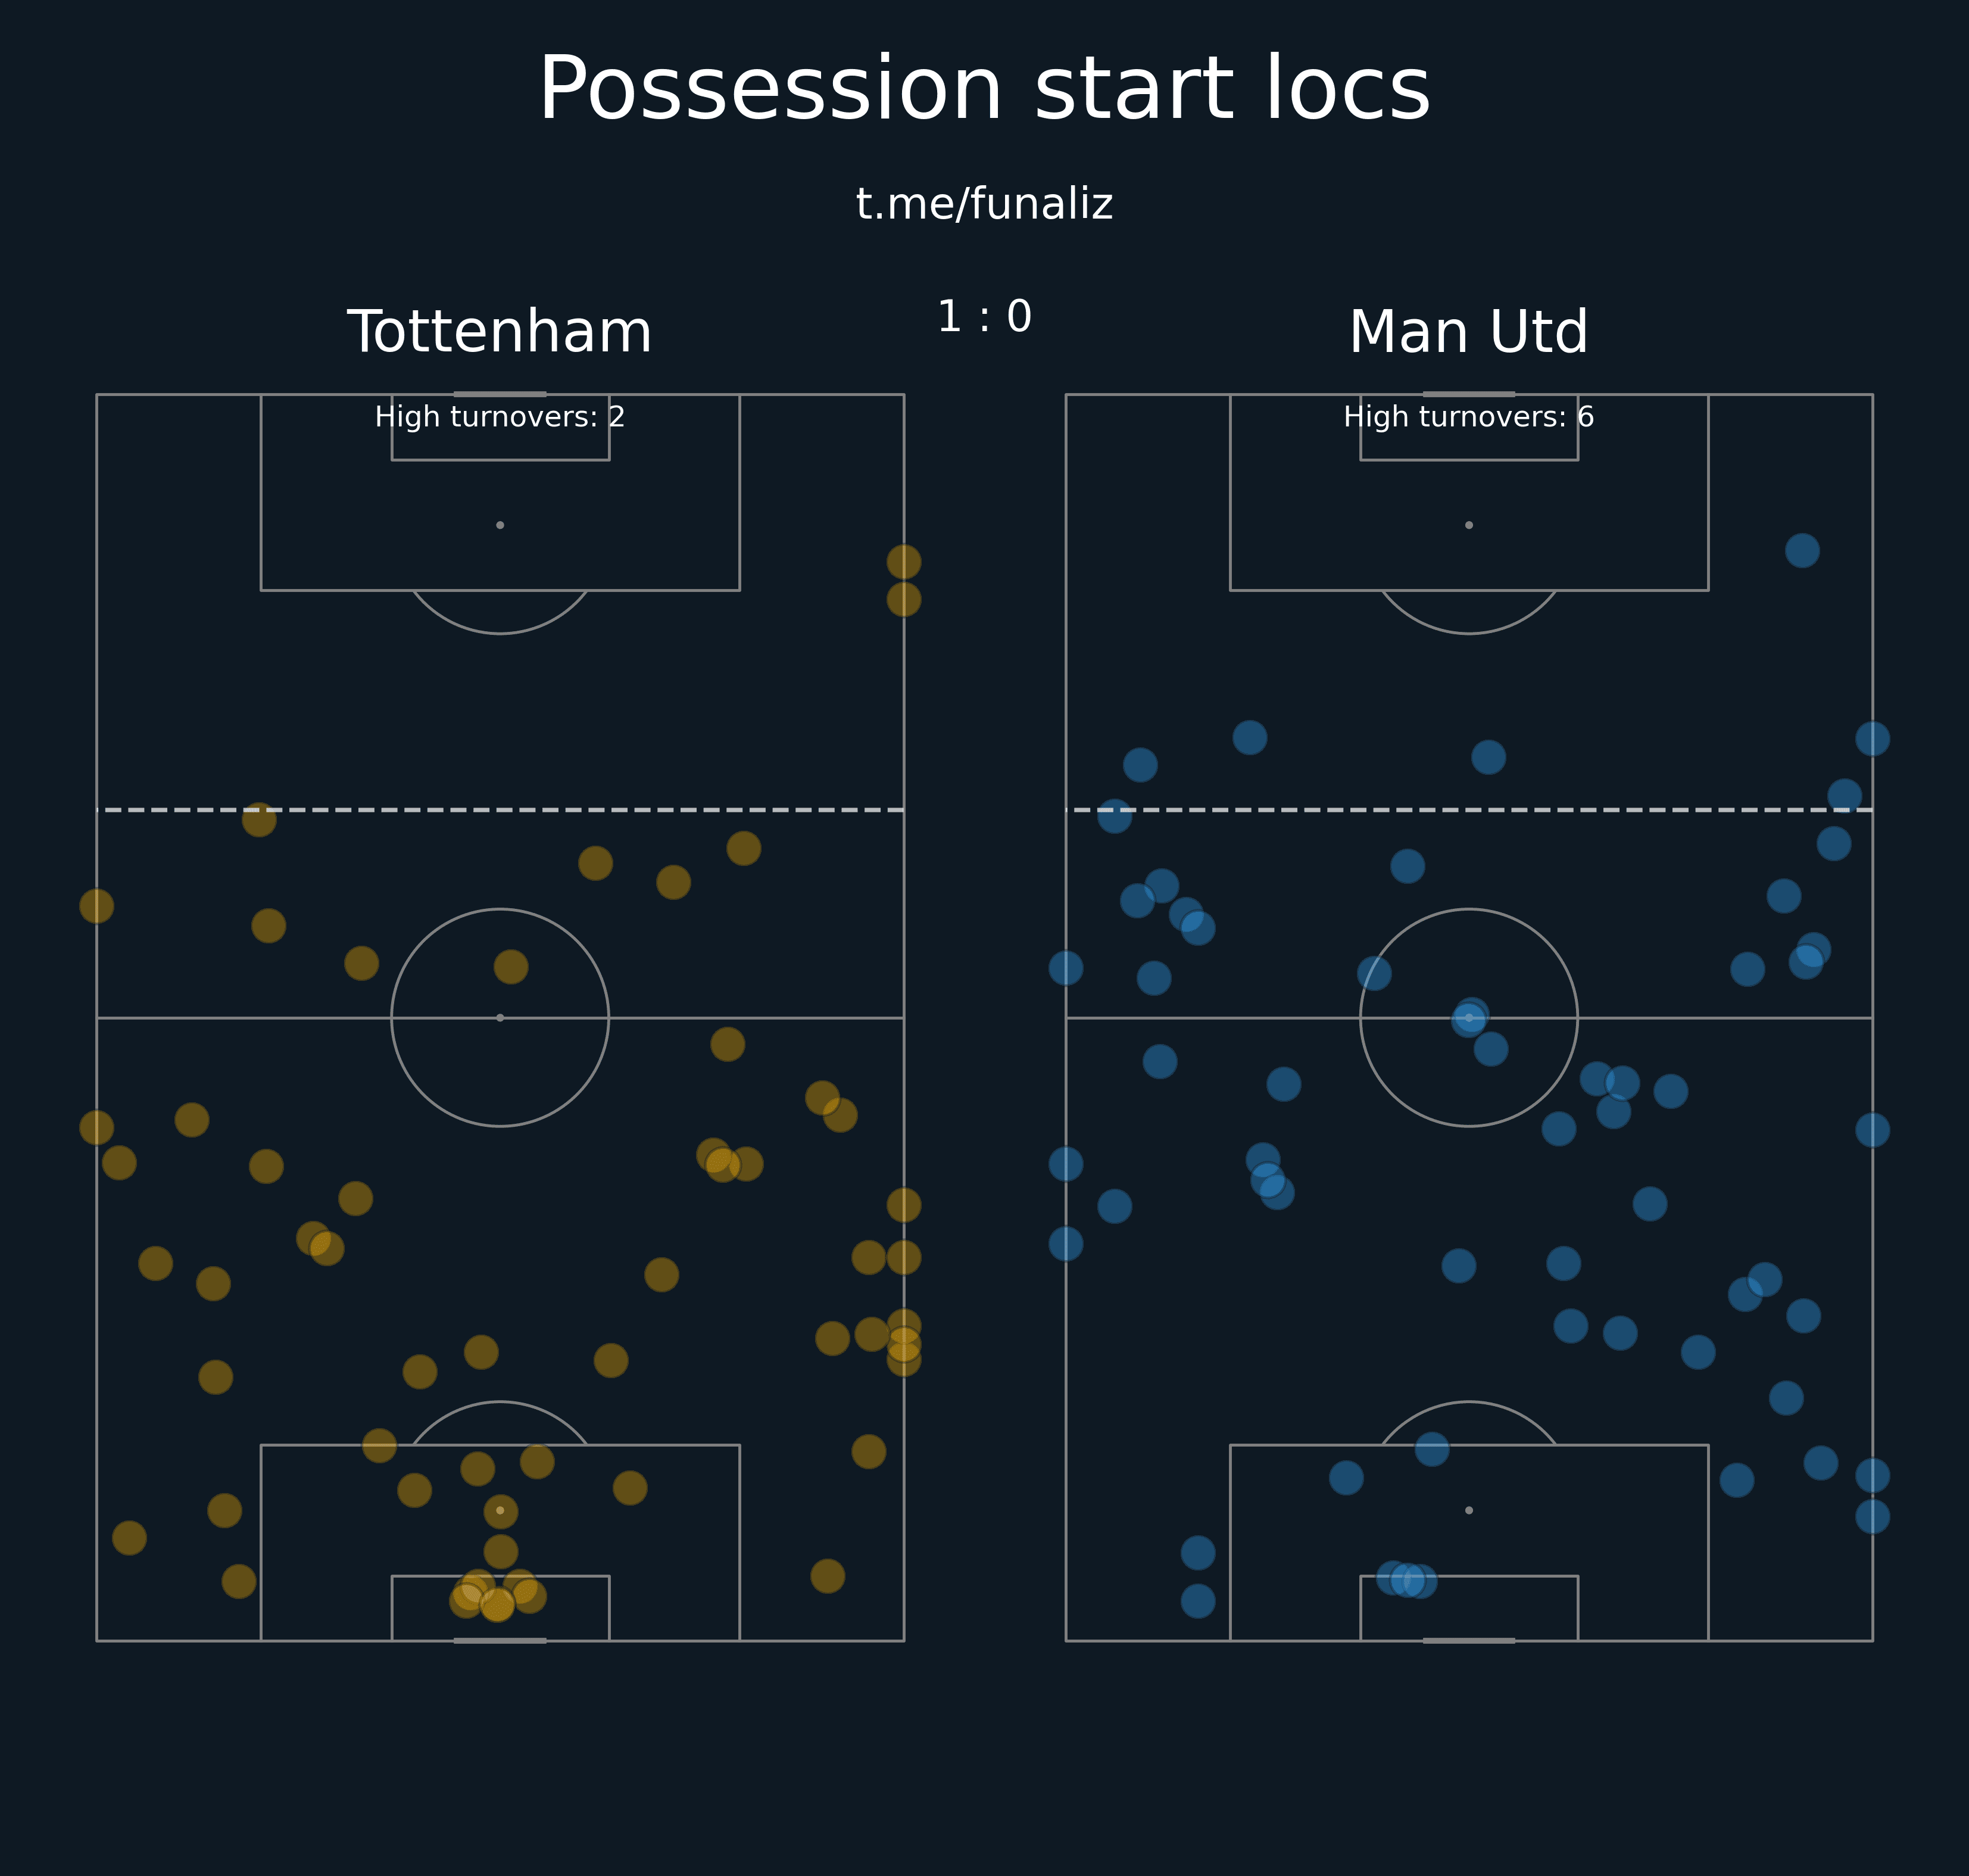Viewport: 1969px width, 1876px height.
Task: Click the topmost yellow dot on Tottenham's right touchline
Action: click(x=904, y=562)
